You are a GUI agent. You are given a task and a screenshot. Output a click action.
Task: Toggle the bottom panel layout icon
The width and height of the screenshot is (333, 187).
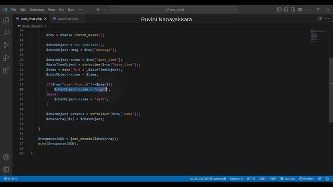(286, 9)
